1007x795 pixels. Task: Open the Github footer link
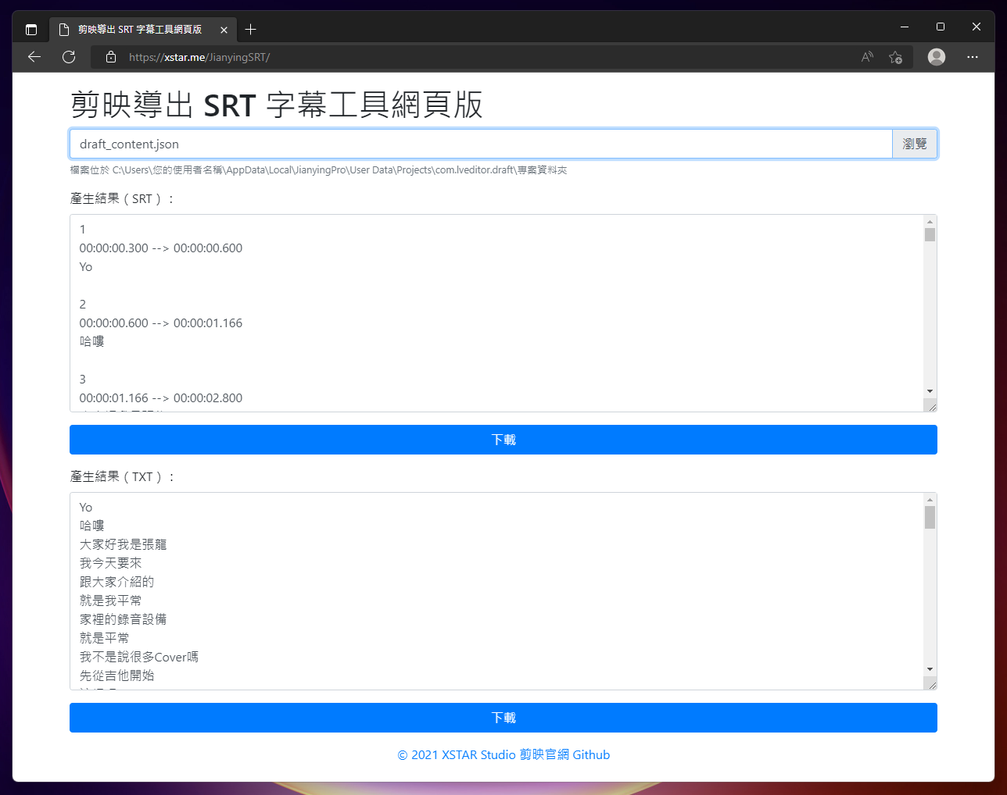pos(591,754)
